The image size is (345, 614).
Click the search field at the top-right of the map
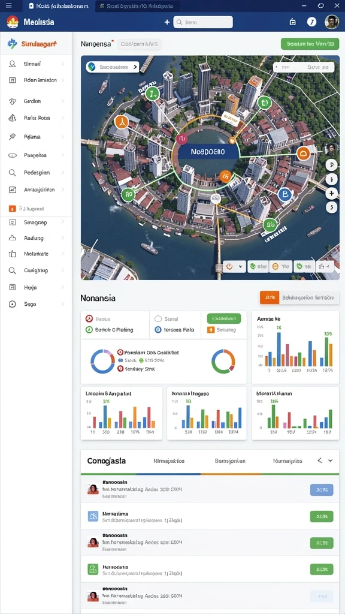click(304, 67)
